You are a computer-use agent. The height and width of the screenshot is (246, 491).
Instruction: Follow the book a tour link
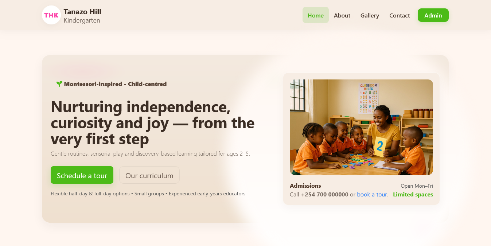click(372, 195)
